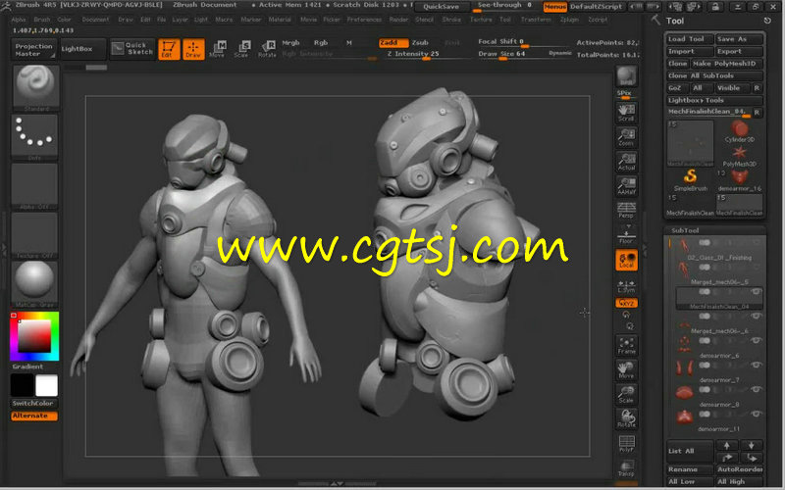Toggle Zadd mode
Image resolution: width=785 pixels, height=490 pixels.
coord(392,43)
